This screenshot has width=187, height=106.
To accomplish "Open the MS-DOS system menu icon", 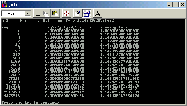I will pyautogui.click(x=5, y=5).
